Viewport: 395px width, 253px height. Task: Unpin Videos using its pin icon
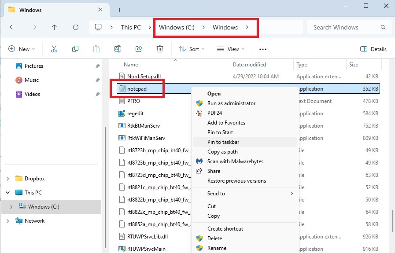click(x=97, y=94)
